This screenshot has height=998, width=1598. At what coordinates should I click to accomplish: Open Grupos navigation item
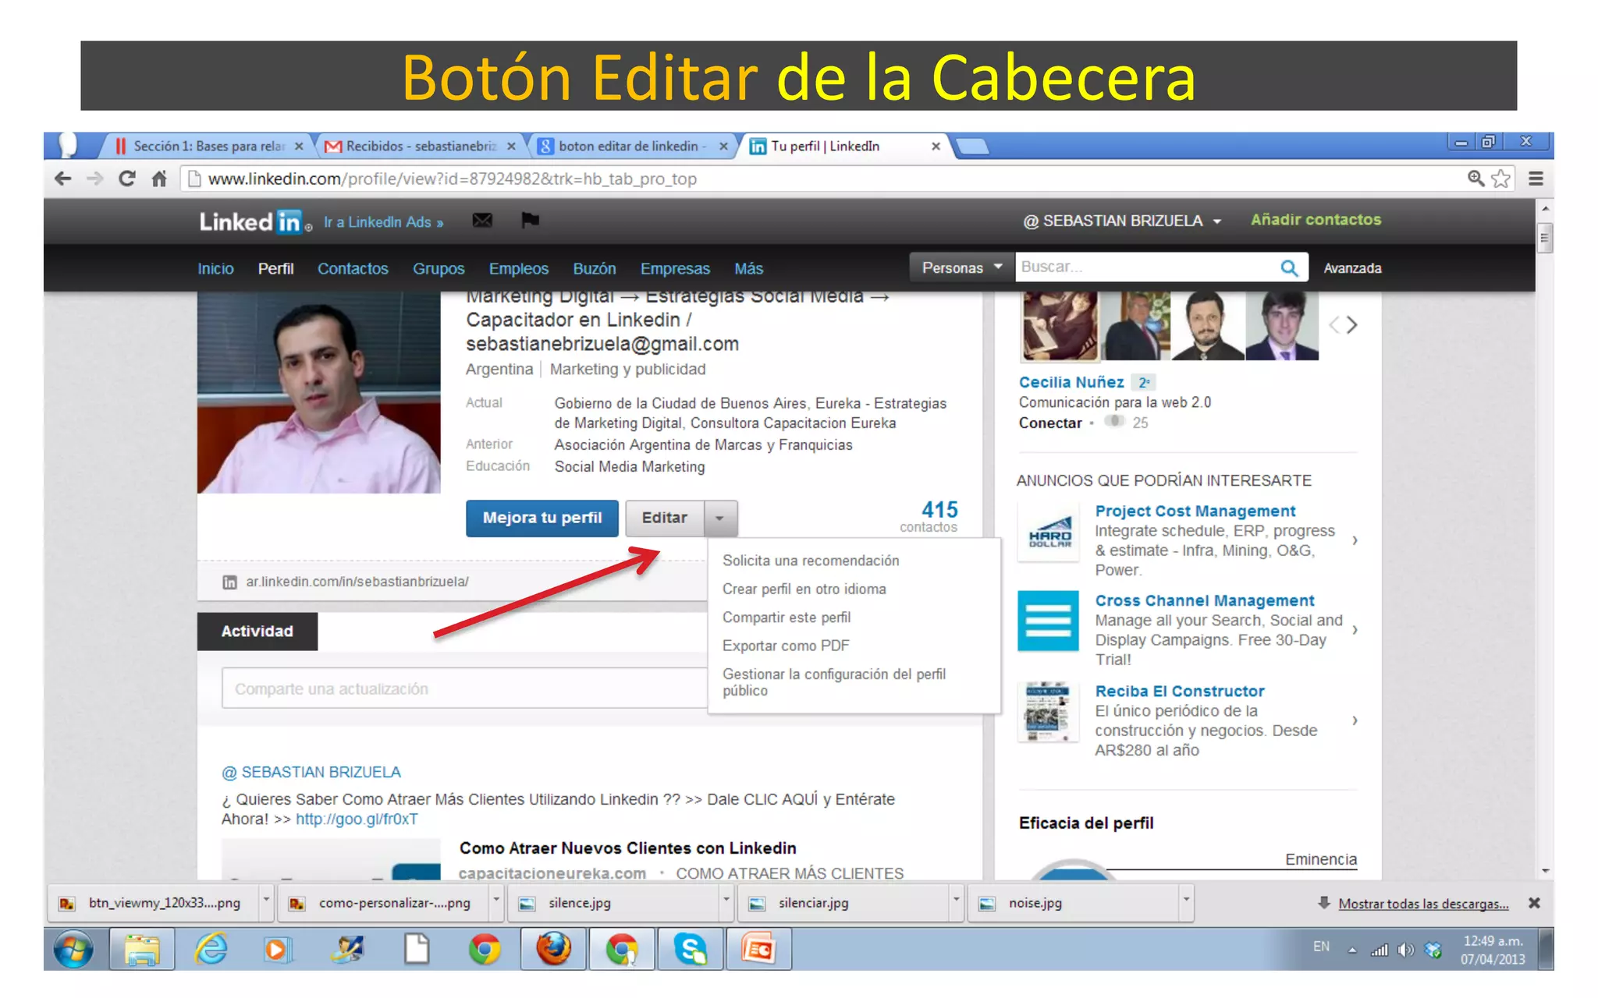(x=439, y=268)
